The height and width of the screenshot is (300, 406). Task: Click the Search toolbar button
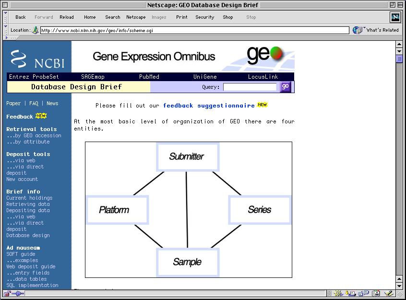pos(113,17)
